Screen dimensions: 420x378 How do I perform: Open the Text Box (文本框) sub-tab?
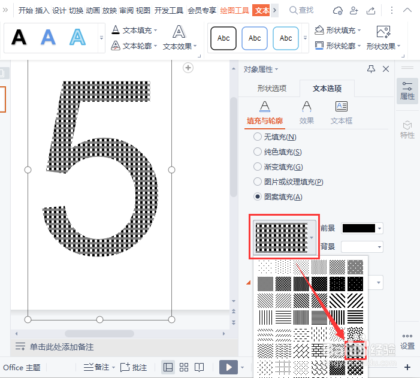pos(342,113)
